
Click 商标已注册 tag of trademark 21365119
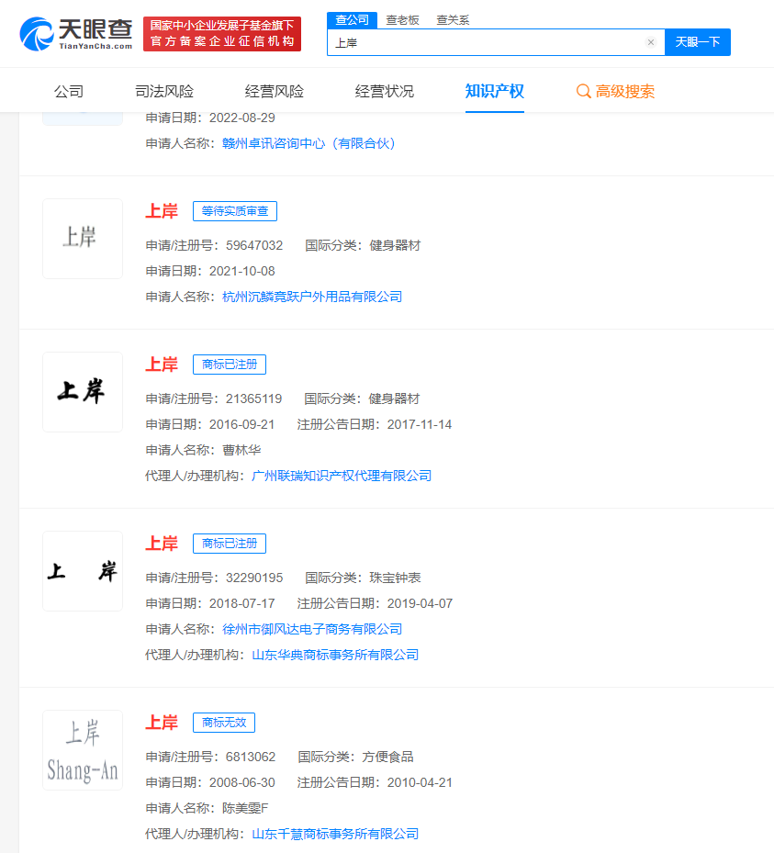pos(230,365)
